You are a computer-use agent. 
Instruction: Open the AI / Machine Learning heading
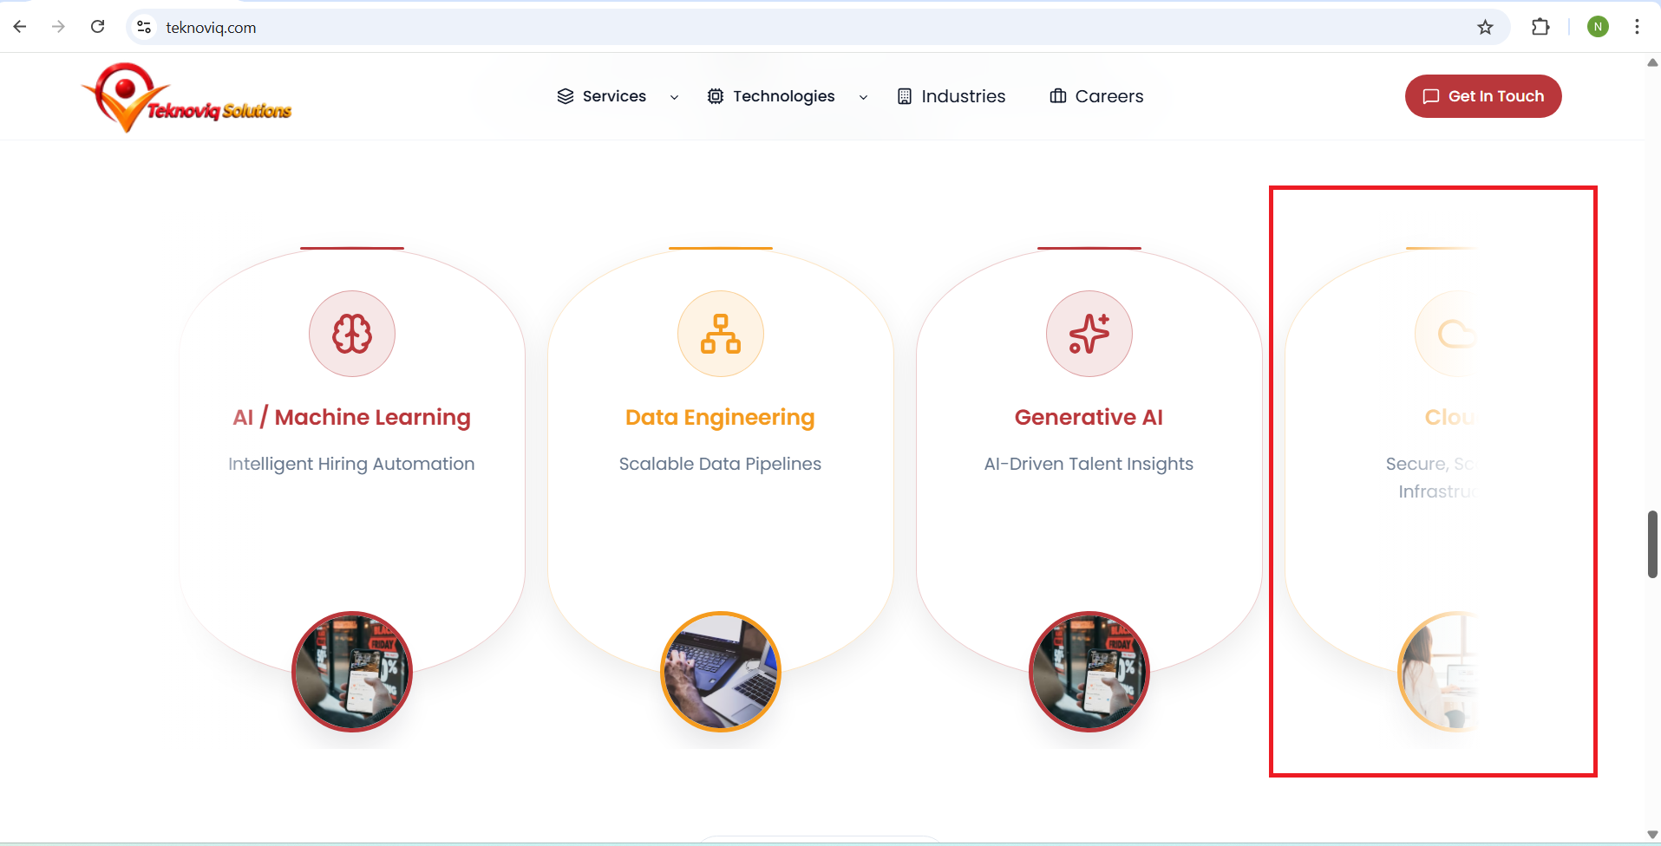(351, 417)
